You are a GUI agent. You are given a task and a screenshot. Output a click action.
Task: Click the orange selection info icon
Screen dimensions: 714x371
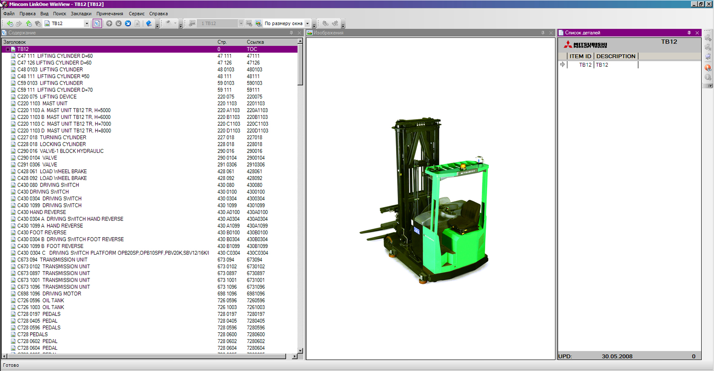708,68
